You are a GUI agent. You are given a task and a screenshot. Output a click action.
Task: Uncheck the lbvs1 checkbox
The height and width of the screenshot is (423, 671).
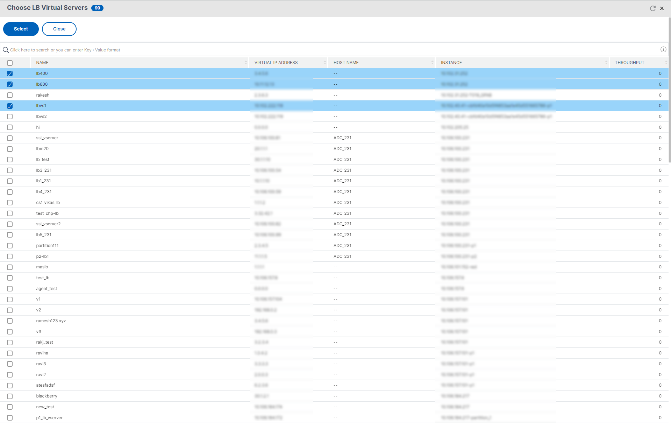[x=10, y=106]
